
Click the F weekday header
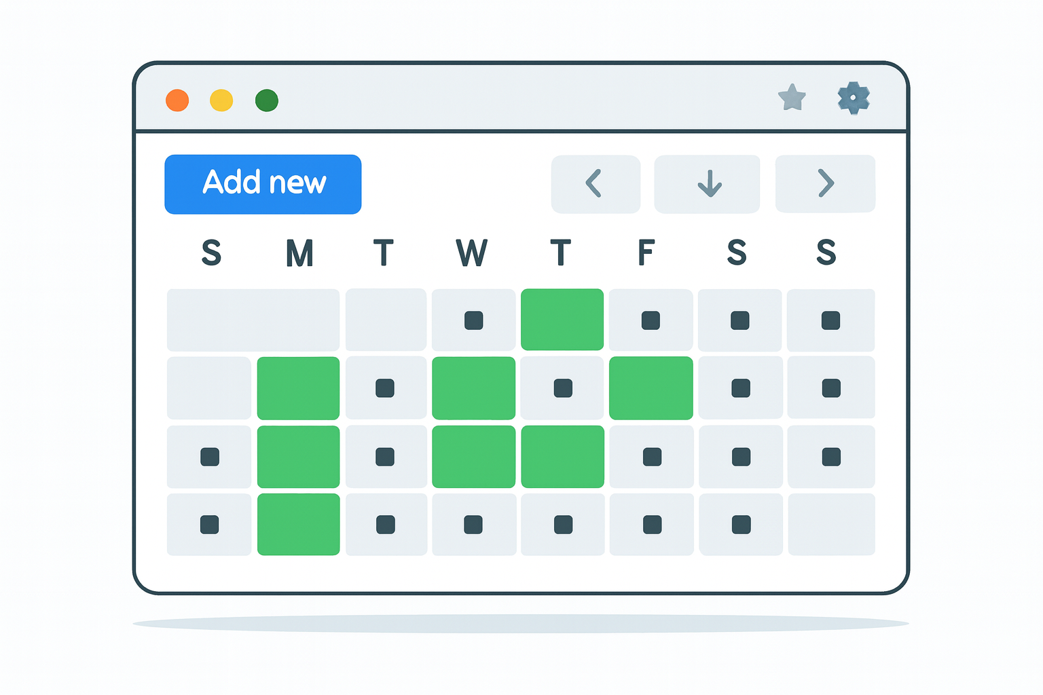pyautogui.click(x=646, y=253)
